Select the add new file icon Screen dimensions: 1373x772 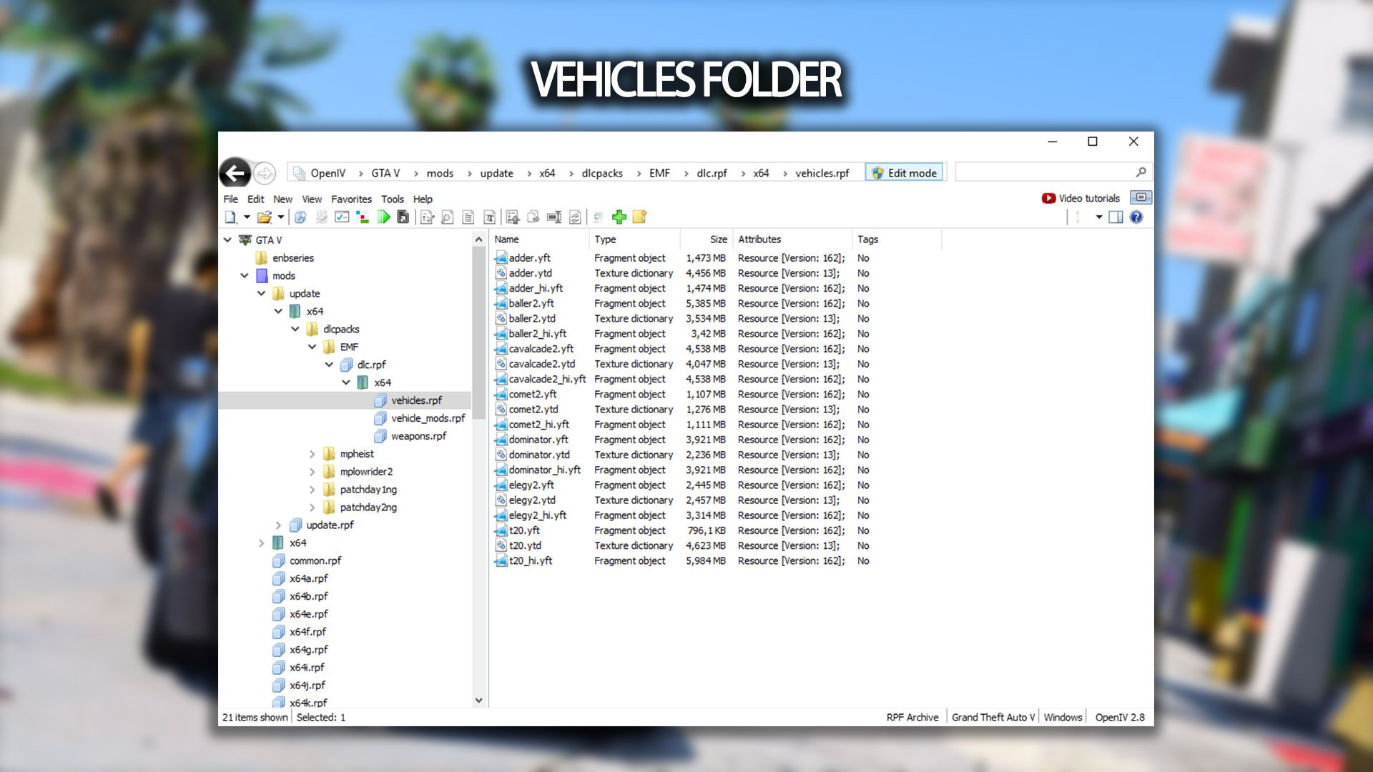619,217
